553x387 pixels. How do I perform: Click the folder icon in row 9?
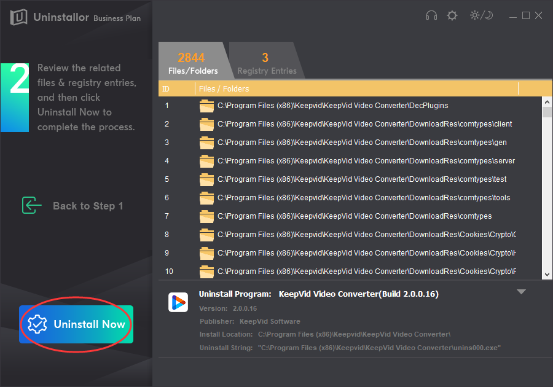(206, 253)
